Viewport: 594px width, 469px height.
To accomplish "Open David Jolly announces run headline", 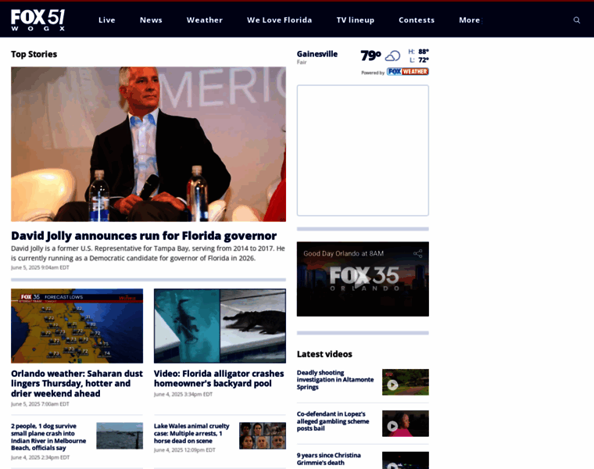I will coord(144,235).
